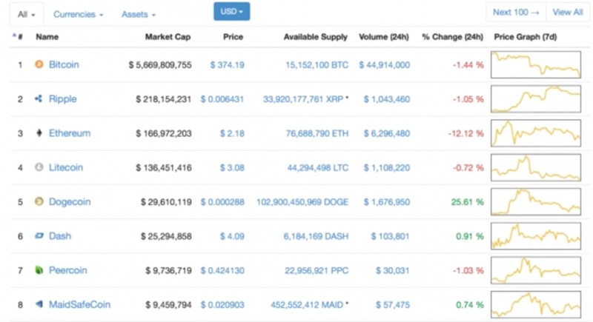
Task: Open the All filter dropdown
Action: click(27, 14)
